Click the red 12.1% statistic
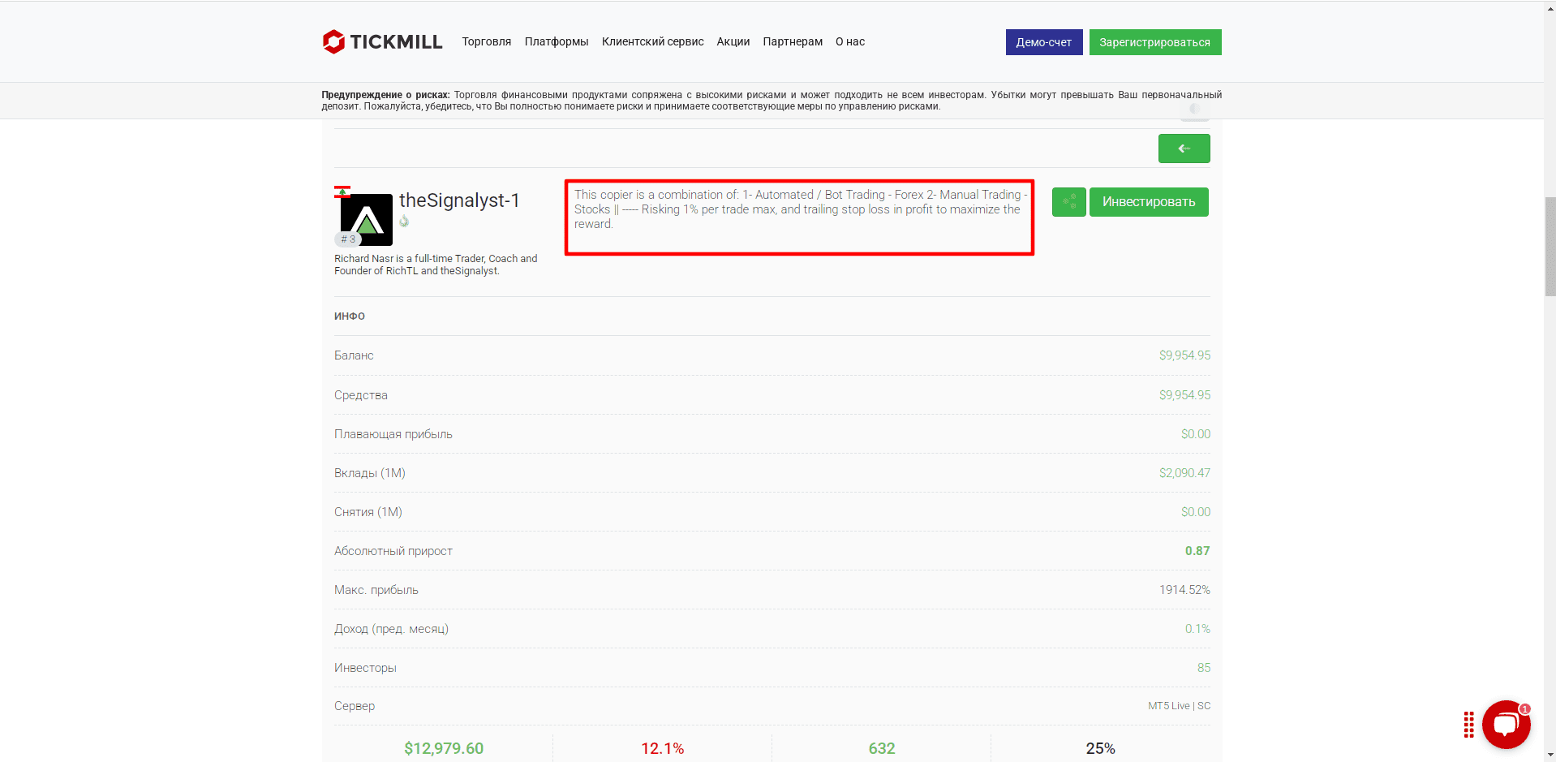1556x762 pixels. [x=663, y=748]
